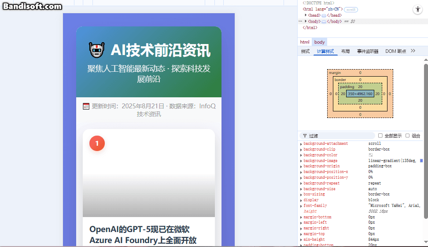Click the italic height property row

(x=360, y=211)
